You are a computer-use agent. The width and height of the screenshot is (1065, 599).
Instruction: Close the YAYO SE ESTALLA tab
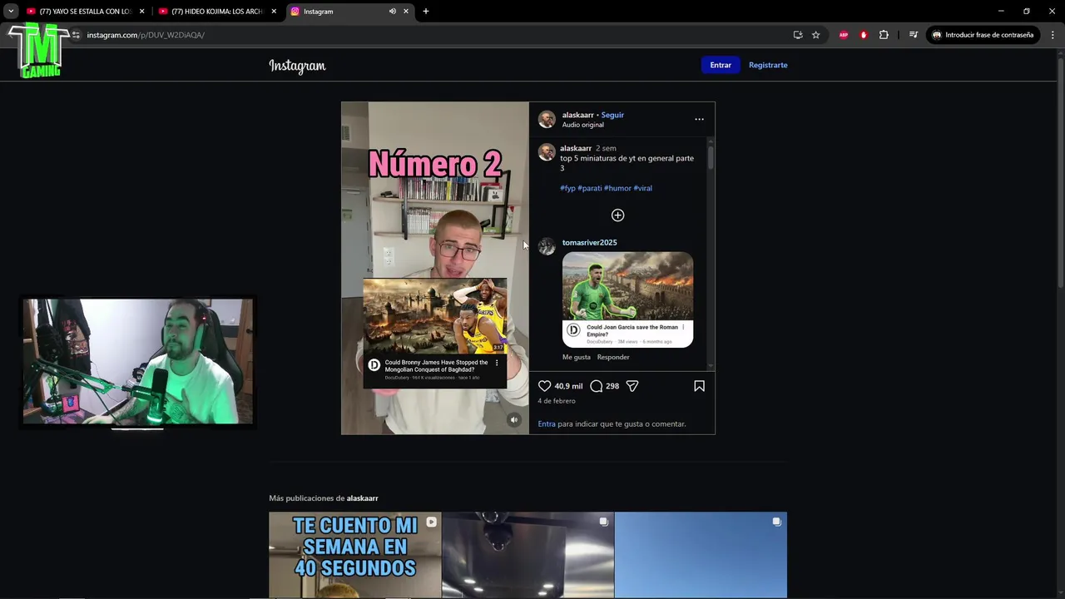click(x=141, y=12)
